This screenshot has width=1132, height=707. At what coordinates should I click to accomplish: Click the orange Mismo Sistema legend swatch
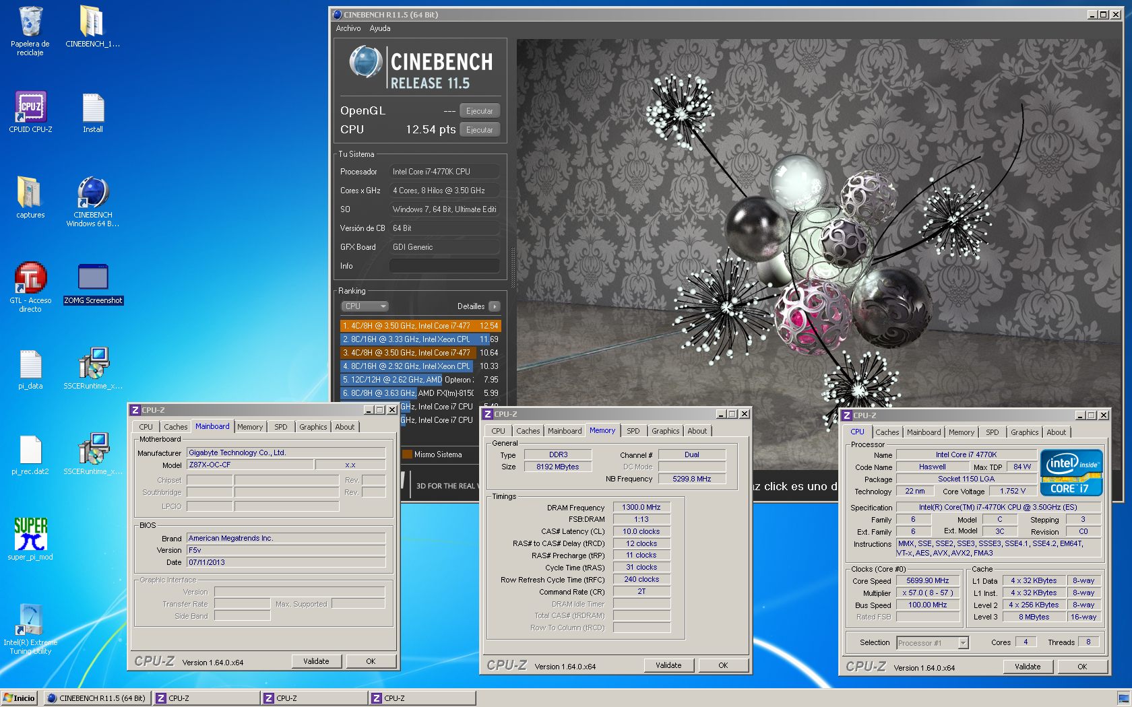pos(407,454)
